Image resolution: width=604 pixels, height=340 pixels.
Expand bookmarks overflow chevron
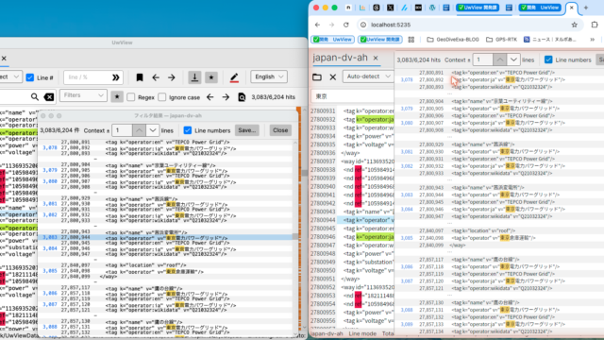[x=593, y=40]
